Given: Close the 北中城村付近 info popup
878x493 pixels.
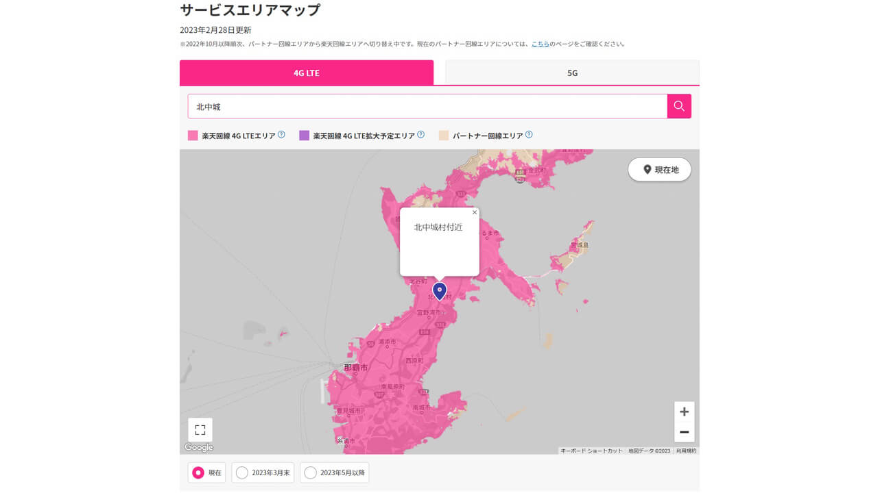Looking at the screenshot, I should pyautogui.click(x=474, y=212).
